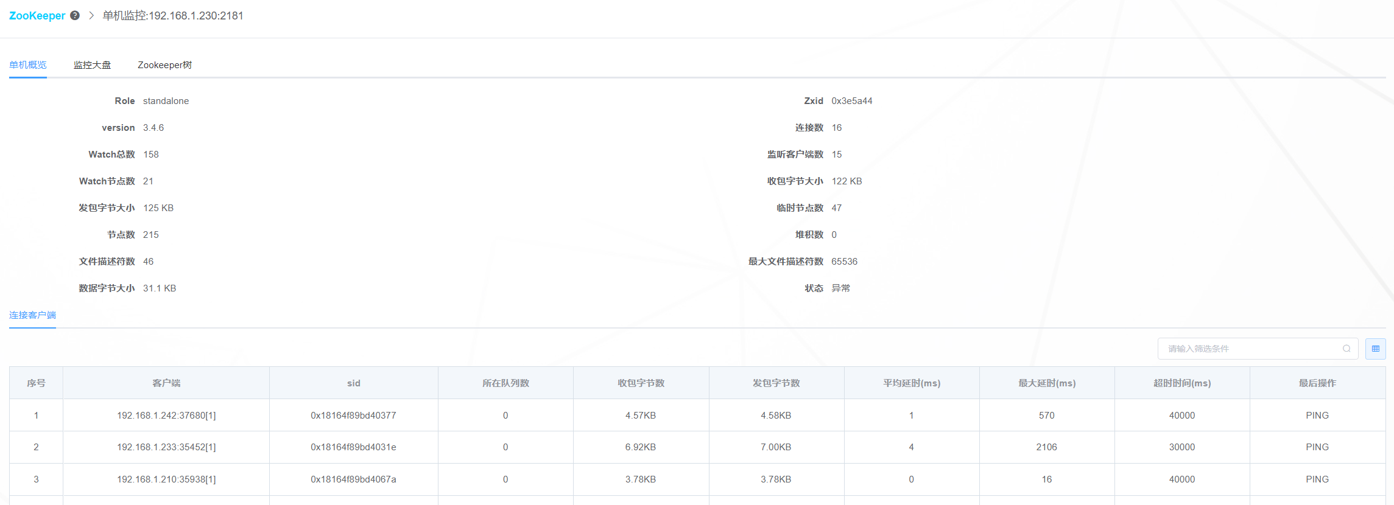
Task: Click the search magnifier icon in filter box
Action: coord(1346,349)
